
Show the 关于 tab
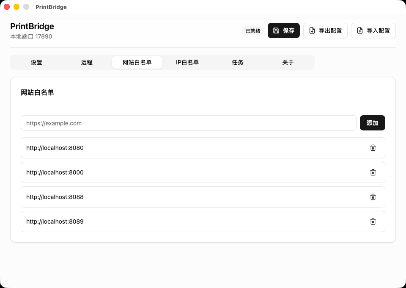coord(288,62)
